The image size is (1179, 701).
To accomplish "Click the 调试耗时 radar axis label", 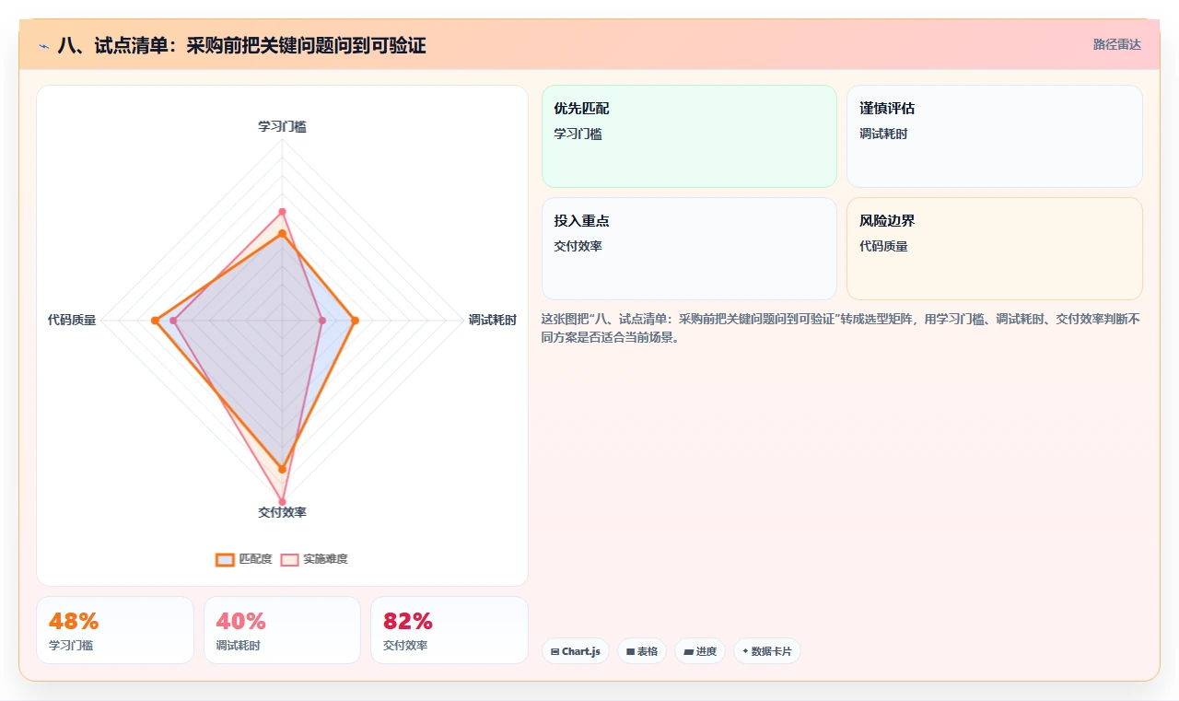I will tap(493, 321).
